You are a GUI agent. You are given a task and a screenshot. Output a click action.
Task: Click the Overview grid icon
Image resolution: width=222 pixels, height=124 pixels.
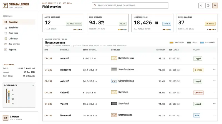click(x=6, y=22)
